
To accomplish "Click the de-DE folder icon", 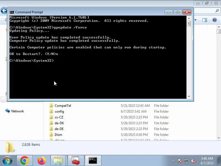I will [x=51, y=129].
